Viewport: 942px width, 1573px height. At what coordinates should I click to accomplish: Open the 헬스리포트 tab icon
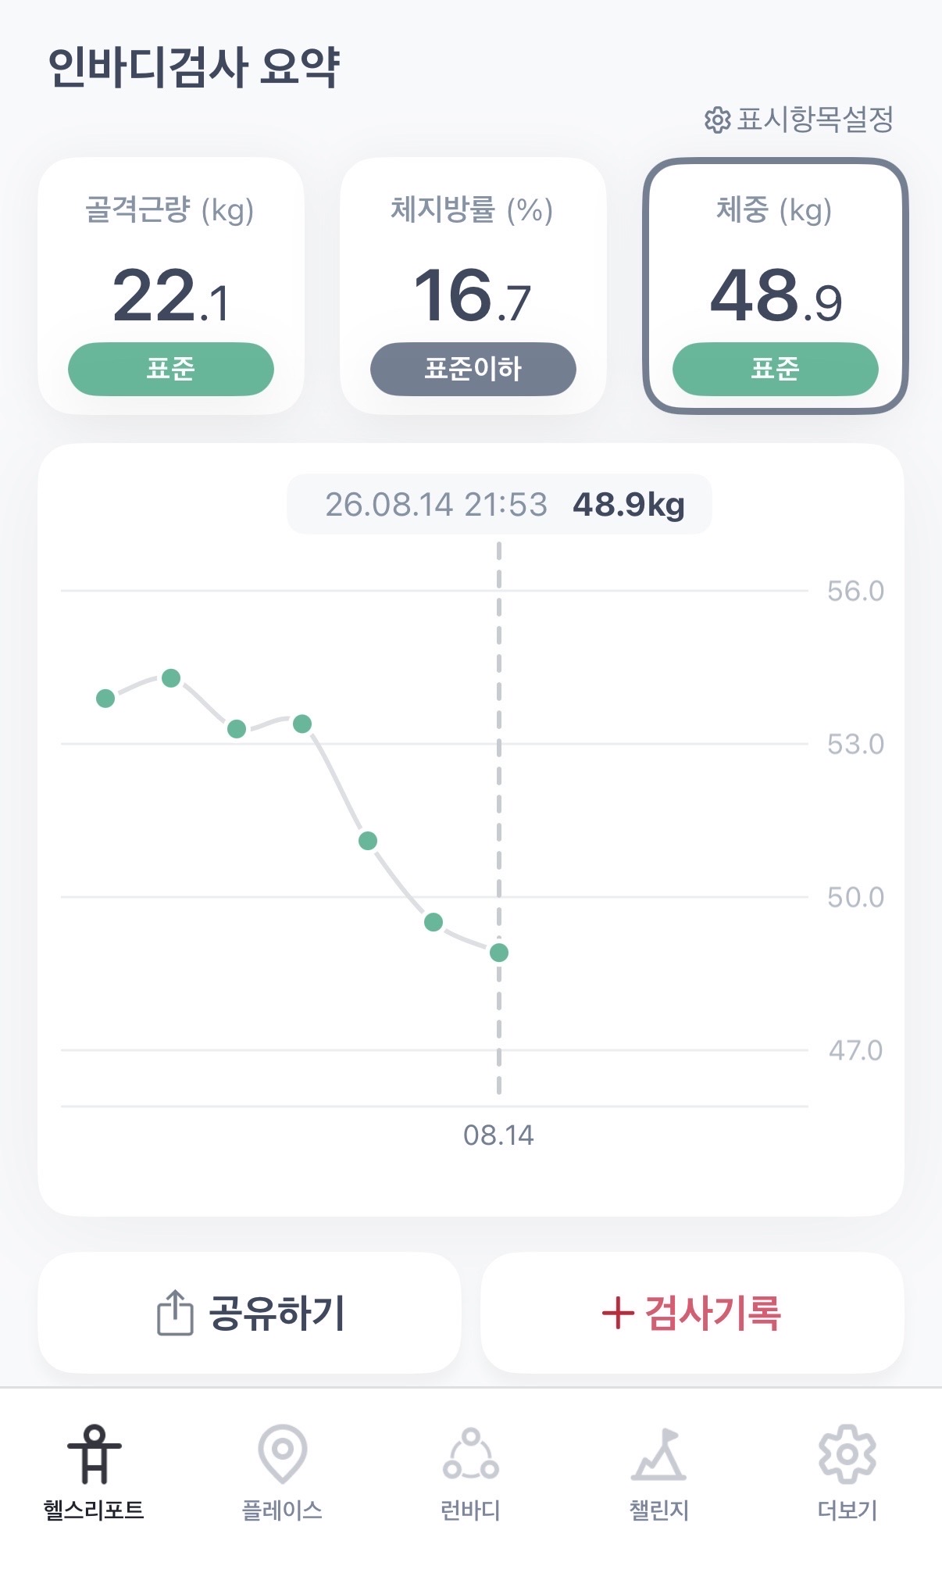pos(94,1453)
